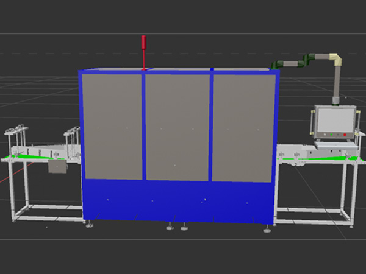Viewport: 366px width, 274px height.
Task: Click the gray junction box under left conveyor
Action: [x=59, y=166]
